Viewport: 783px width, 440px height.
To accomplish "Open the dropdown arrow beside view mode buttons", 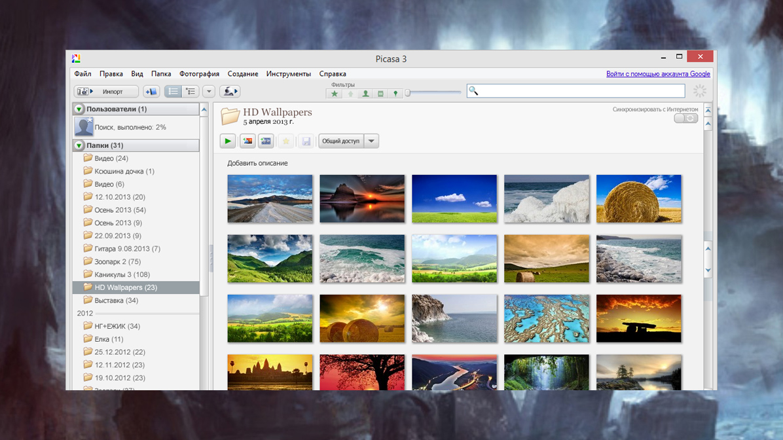I will pyautogui.click(x=208, y=92).
